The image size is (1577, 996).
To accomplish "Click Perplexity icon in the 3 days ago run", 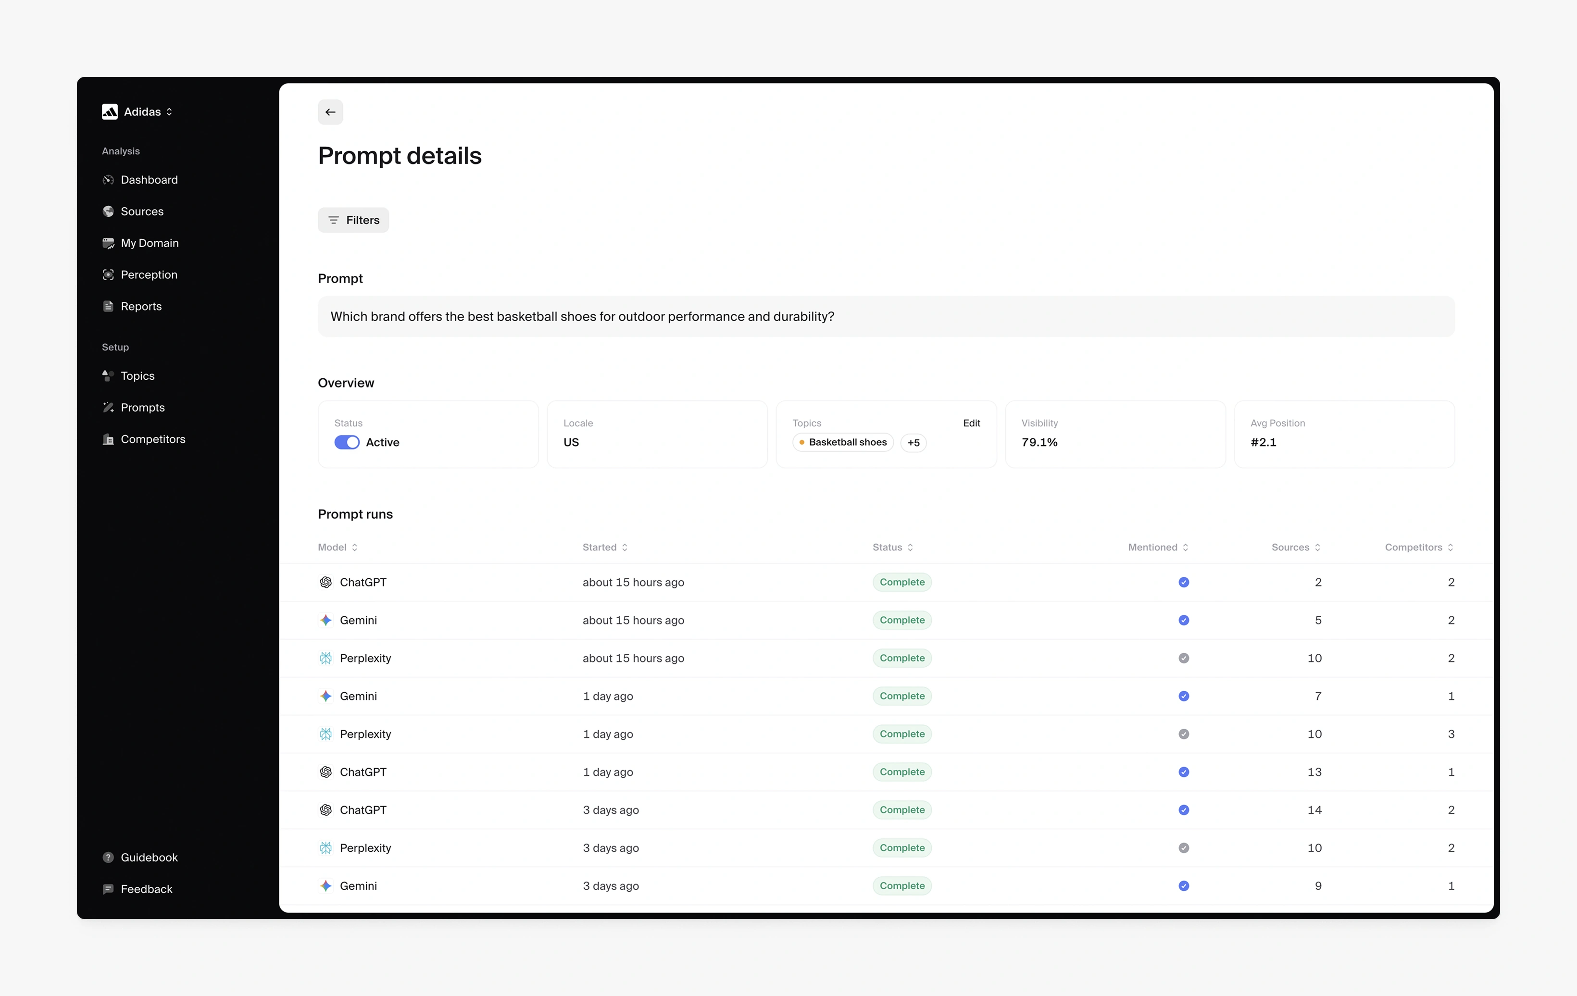I will click(x=325, y=848).
